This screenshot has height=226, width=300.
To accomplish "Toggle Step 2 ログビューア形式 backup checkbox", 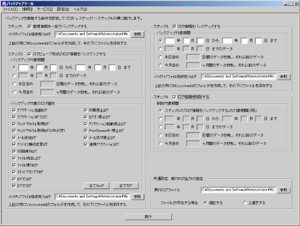I will pyautogui.click(x=30, y=54).
